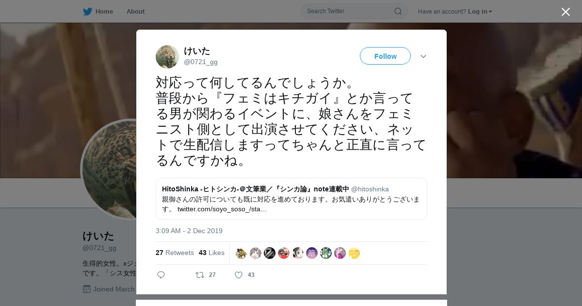The width and height of the screenshot is (582, 306).
Task: Retweet using the retweet arrows icon
Action: [200, 275]
